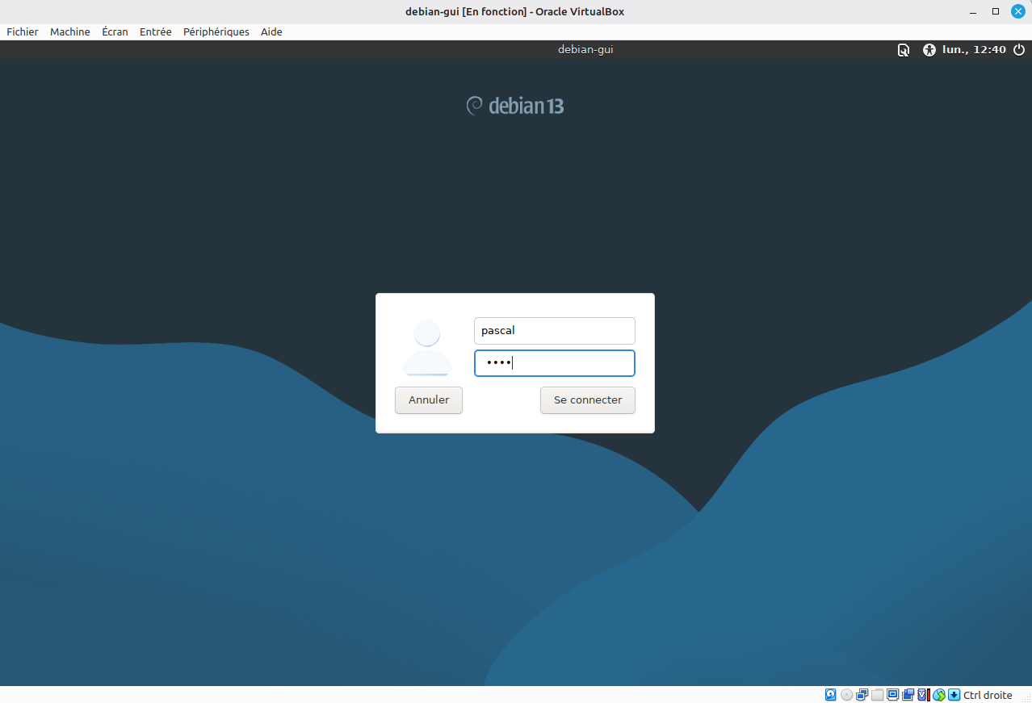This screenshot has width=1032, height=703.
Task: Click the network adapters status icon
Action: pyautogui.click(x=862, y=695)
